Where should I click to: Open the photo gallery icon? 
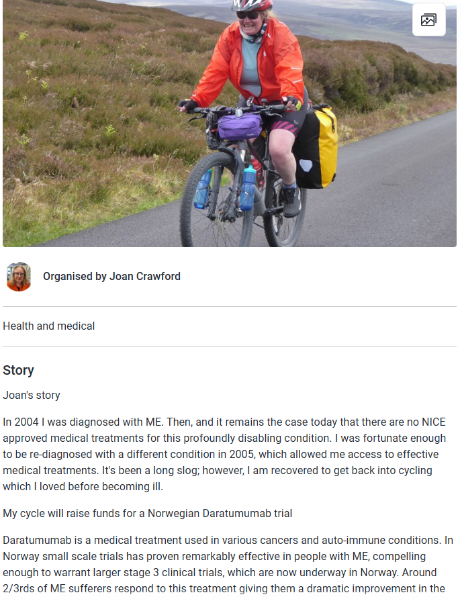428,20
